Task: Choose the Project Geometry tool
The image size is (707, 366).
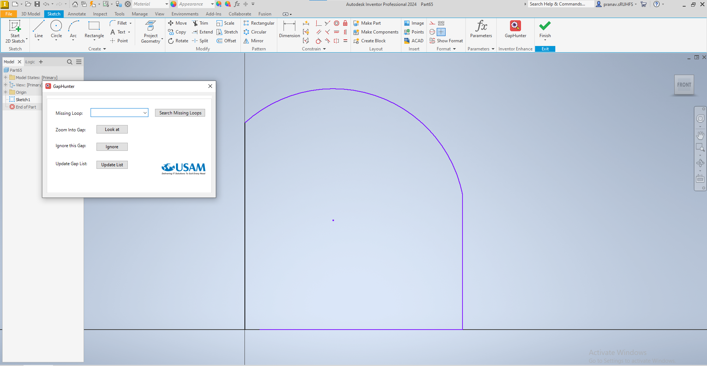Action: coord(151,31)
